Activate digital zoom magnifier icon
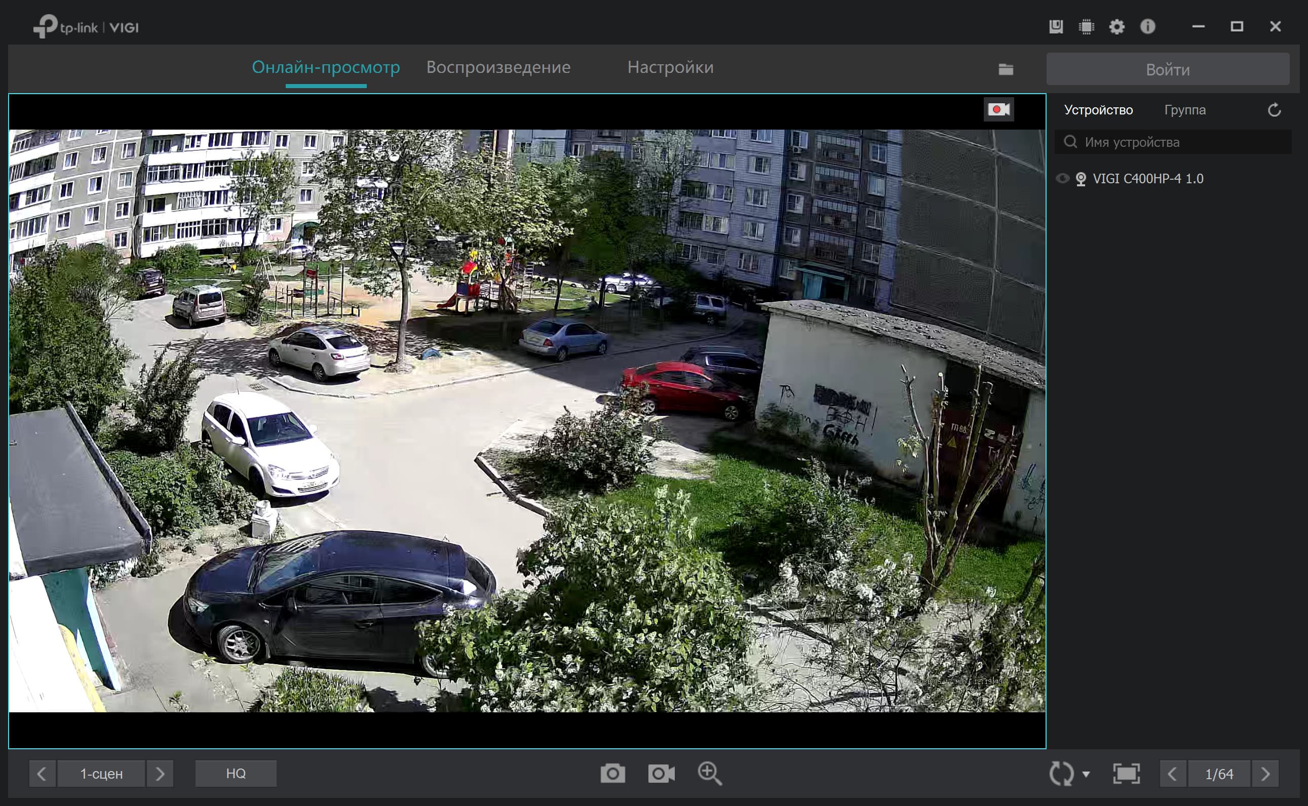This screenshot has width=1308, height=806. pyautogui.click(x=710, y=773)
